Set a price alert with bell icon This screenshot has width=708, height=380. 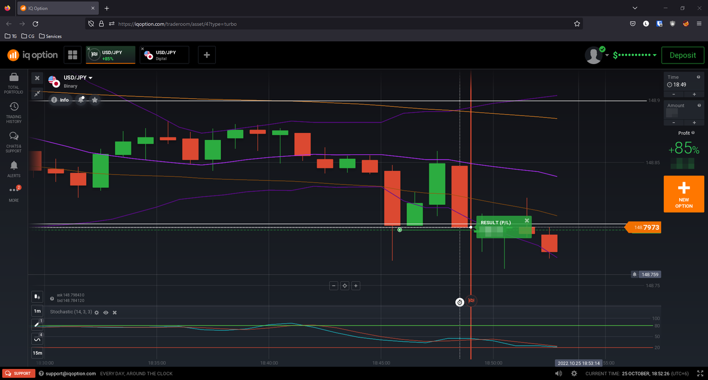81,100
